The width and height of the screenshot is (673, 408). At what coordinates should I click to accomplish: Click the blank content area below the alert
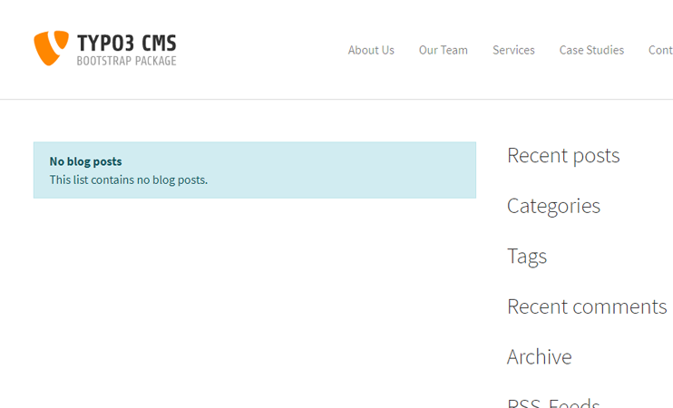255,300
